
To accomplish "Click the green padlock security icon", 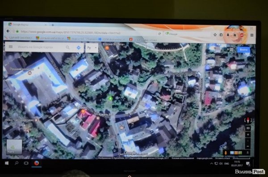I will point(17,31).
